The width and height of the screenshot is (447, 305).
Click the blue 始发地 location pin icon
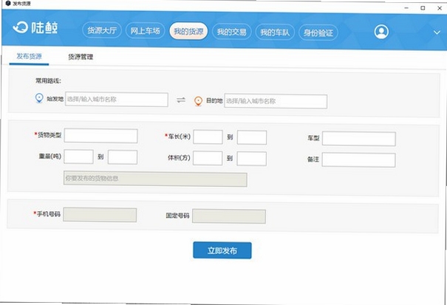pos(39,98)
